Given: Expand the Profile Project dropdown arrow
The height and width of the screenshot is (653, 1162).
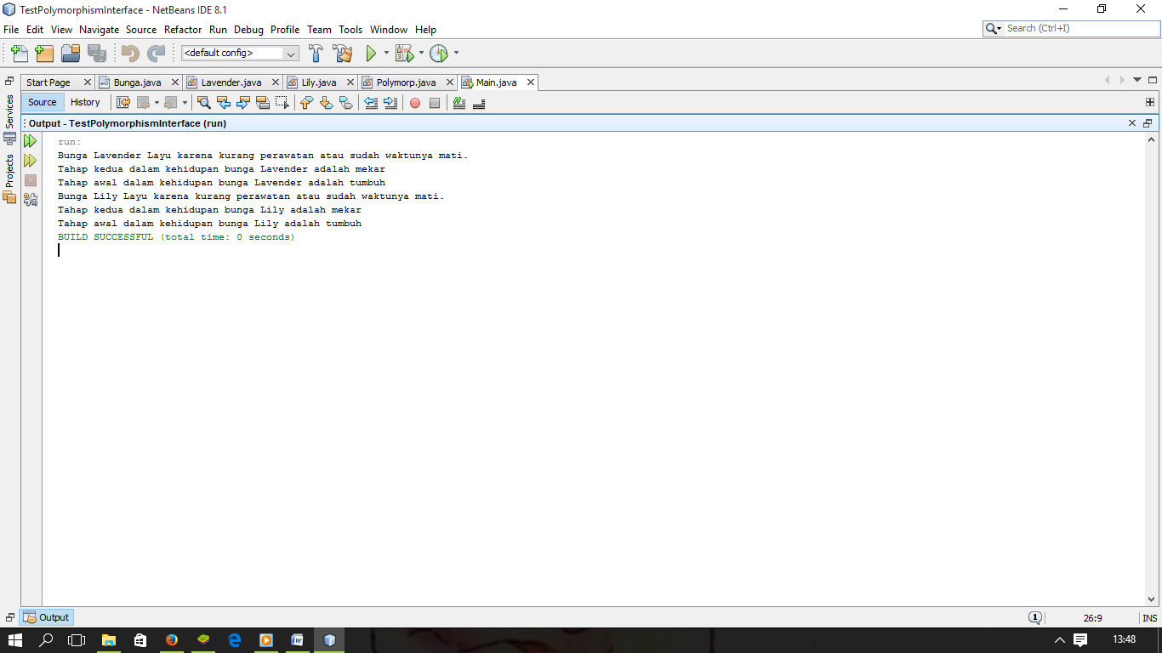Looking at the screenshot, I should 456,54.
